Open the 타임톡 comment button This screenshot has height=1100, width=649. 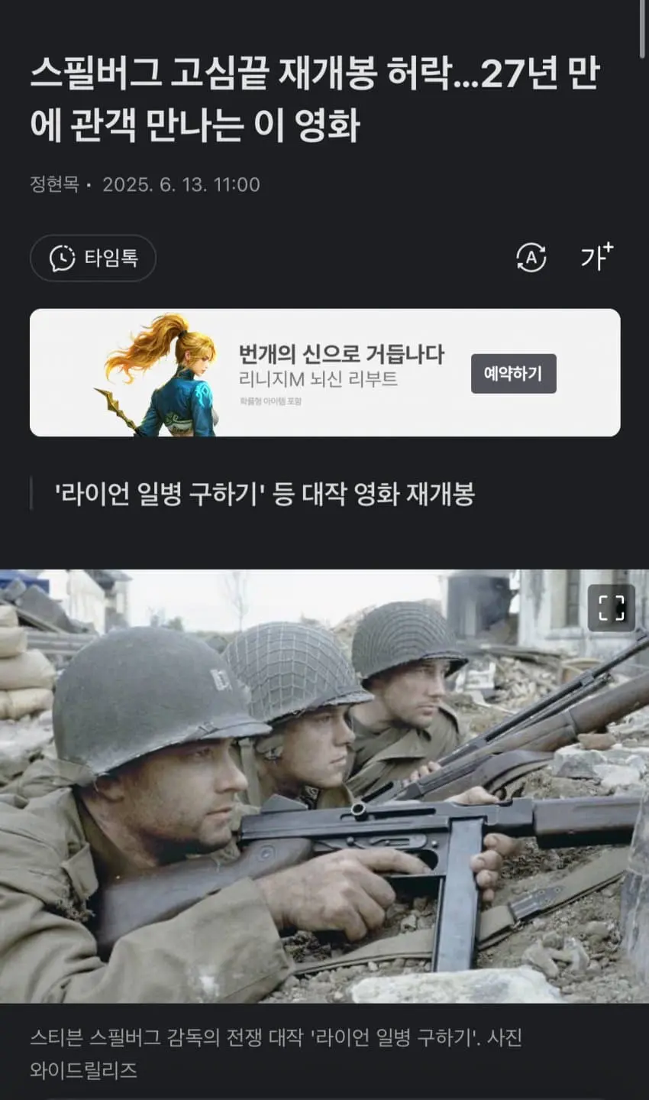pos(93,258)
